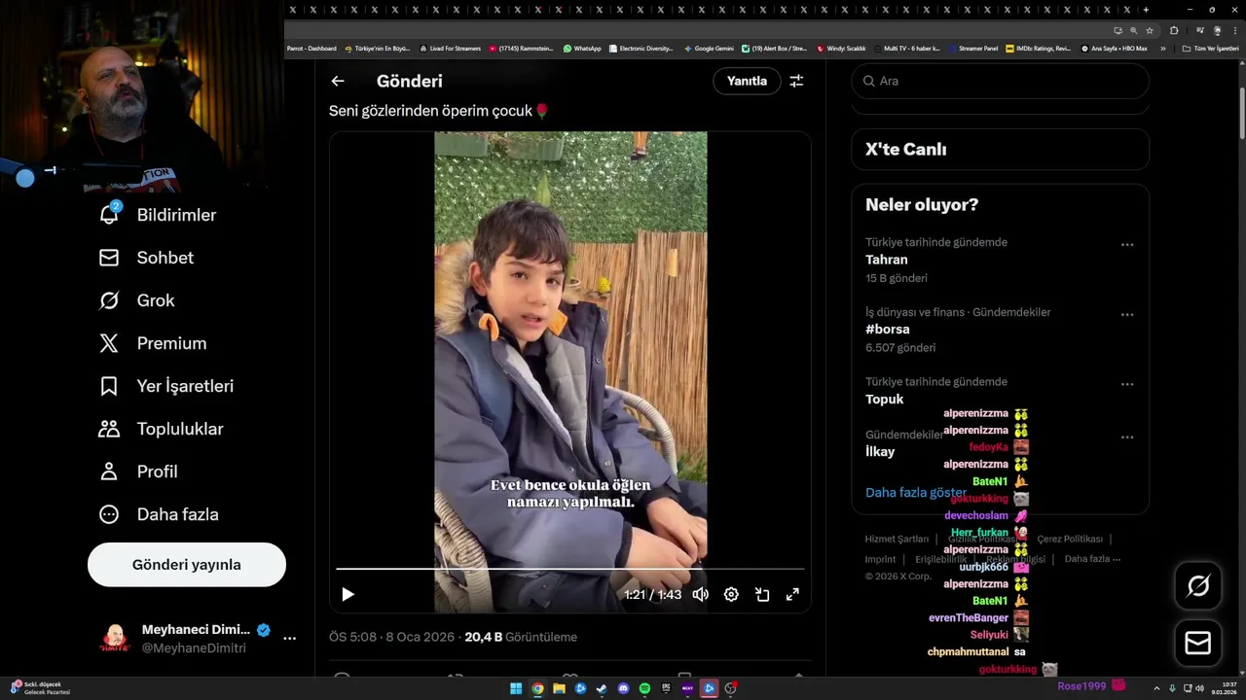This screenshot has height=700, width=1246.
Task: Open floating Grok button
Action: point(1198,586)
